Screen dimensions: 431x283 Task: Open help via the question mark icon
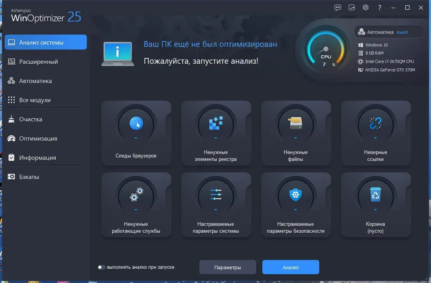(x=380, y=7)
